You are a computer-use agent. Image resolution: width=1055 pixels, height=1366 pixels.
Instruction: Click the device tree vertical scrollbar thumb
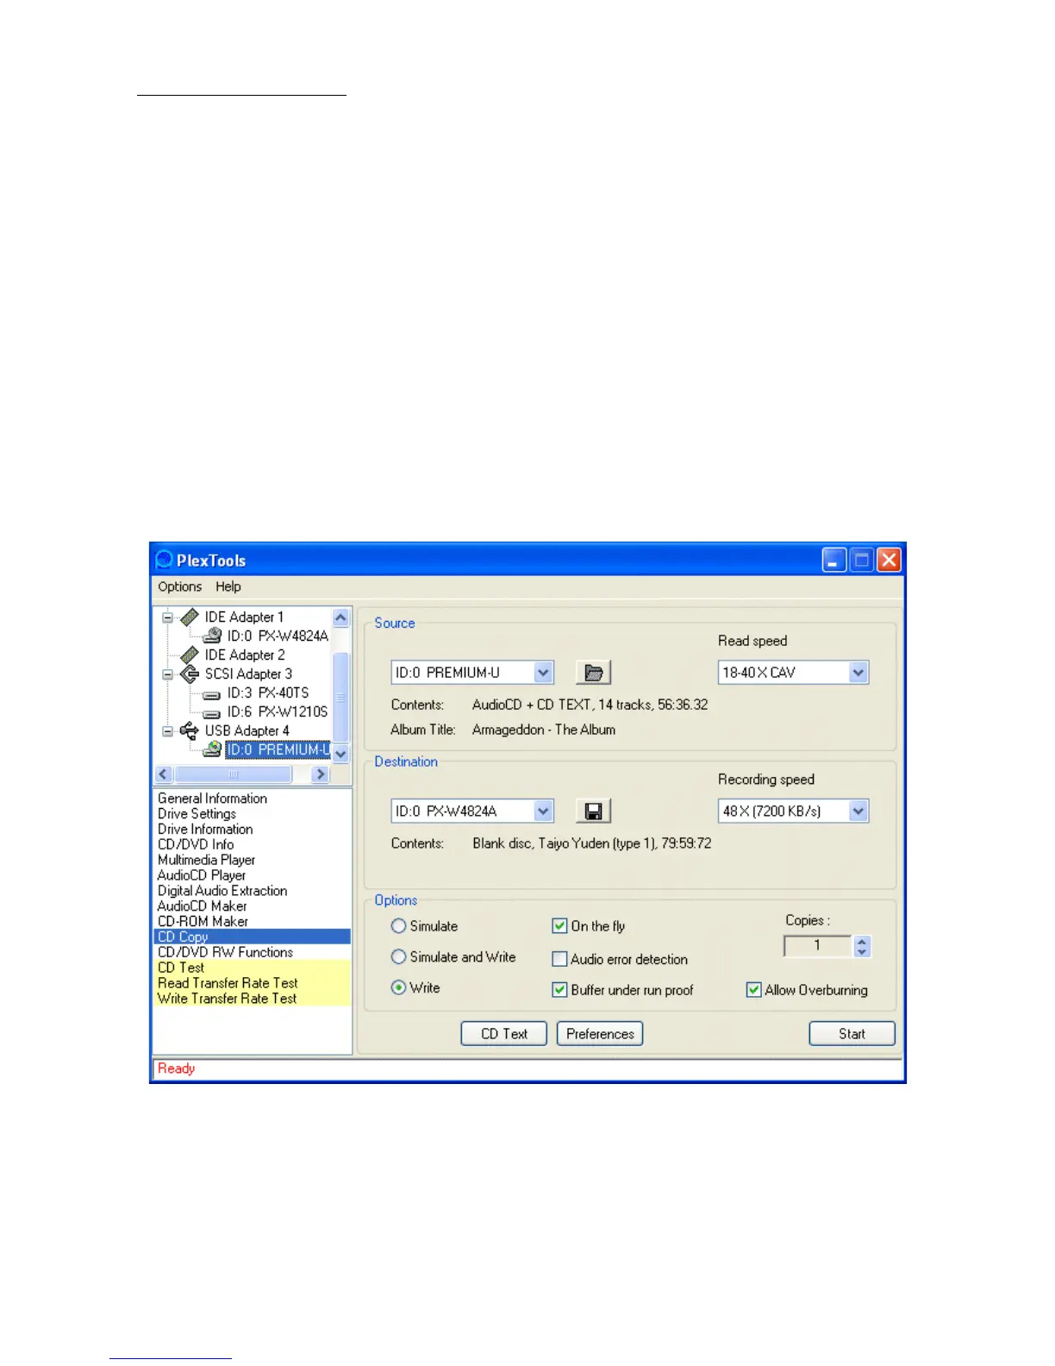(340, 697)
